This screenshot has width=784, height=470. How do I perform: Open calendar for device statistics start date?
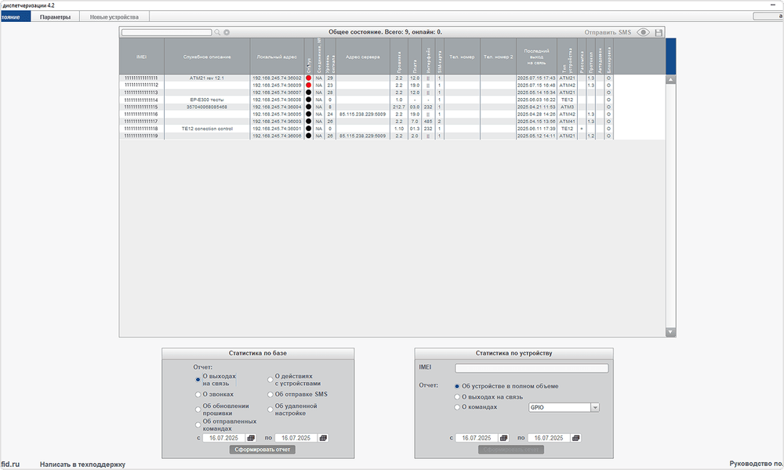503,438
